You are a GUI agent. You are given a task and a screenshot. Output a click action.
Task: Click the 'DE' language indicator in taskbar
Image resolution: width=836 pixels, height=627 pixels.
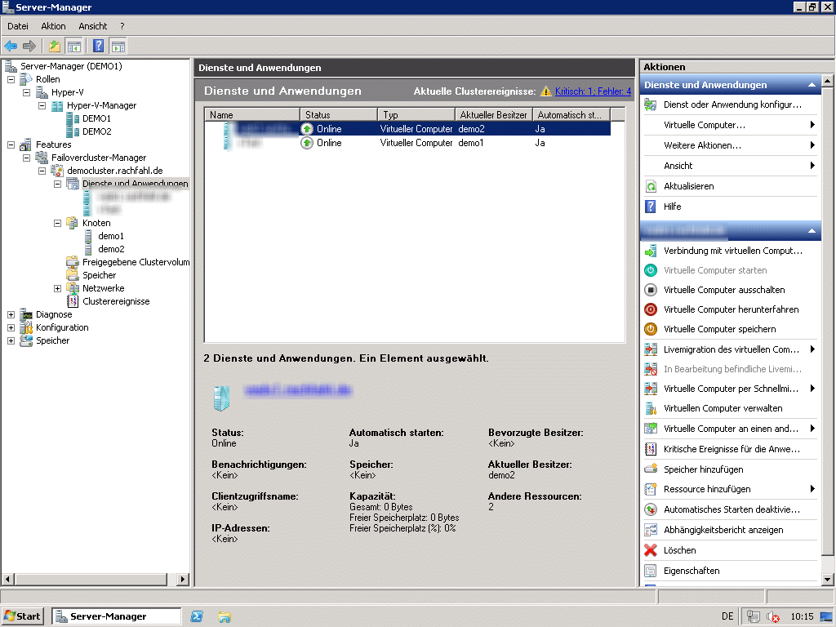coord(727,616)
